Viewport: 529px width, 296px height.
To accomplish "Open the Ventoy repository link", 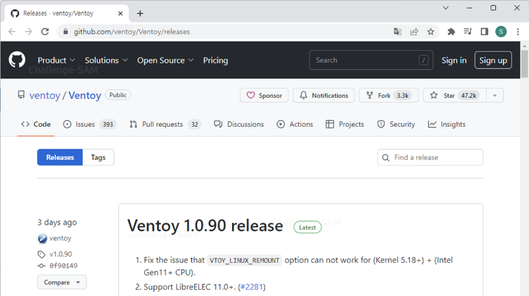I will pyautogui.click(x=85, y=95).
